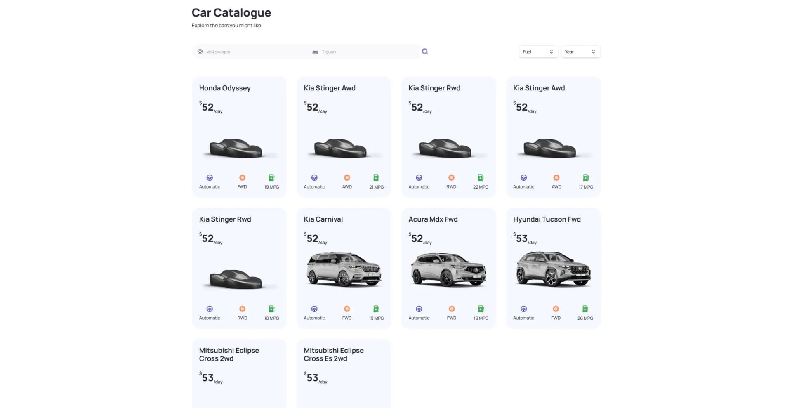This screenshot has width=792, height=408.
Task: Toggle the 17 MPG fuel indicator on Kia Stinger Awd
Action: click(x=585, y=177)
